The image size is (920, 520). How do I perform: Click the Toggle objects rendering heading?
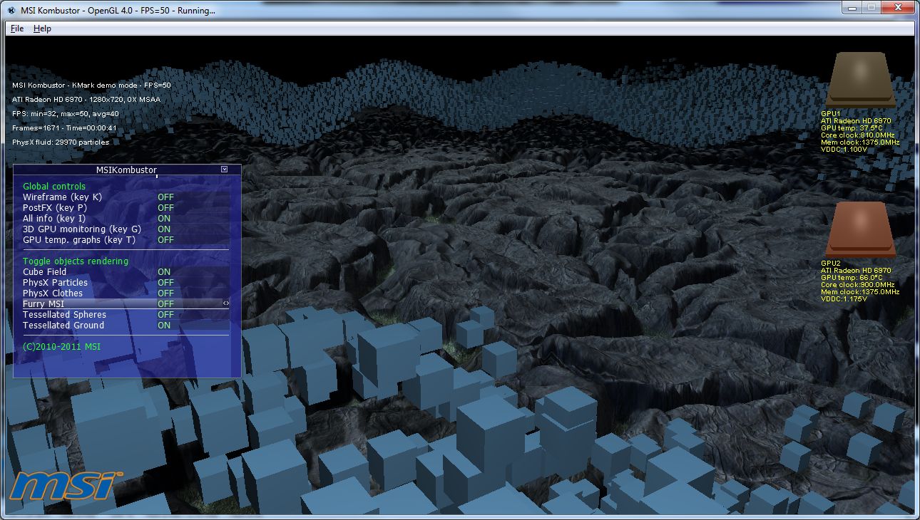coord(76,261)
